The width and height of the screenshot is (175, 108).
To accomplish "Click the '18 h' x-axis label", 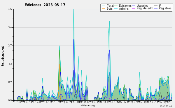I will [133, 102].
